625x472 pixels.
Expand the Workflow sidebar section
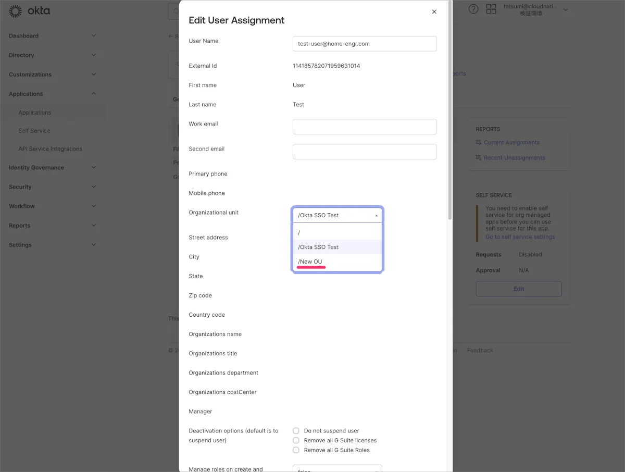[x=94, y=206]
